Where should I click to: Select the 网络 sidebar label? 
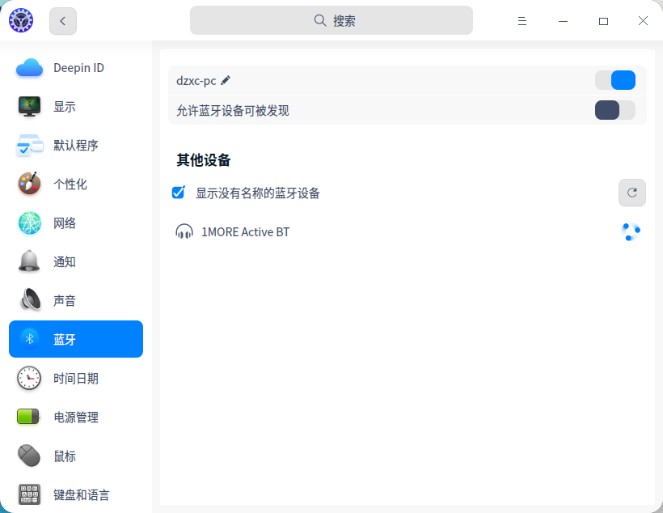pyautogui.click(x=65, y=223)
